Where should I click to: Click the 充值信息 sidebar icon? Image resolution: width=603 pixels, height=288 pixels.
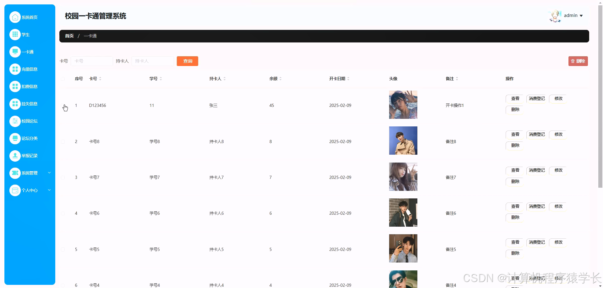point(15,69)
